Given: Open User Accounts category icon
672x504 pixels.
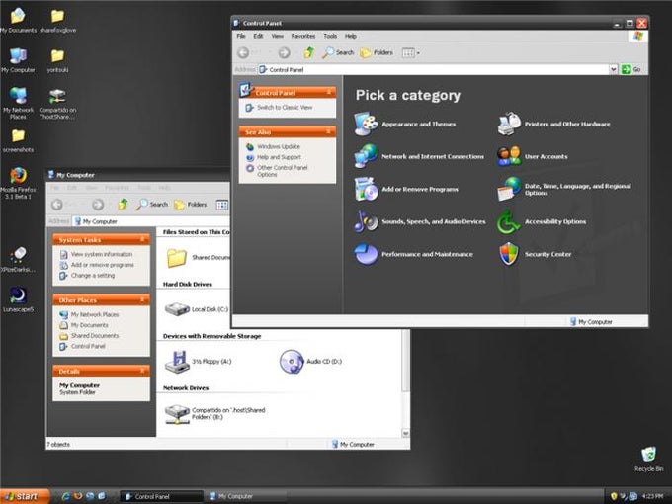Looking at the screenshot, I should pyautogui.click(x=509, y=156).
